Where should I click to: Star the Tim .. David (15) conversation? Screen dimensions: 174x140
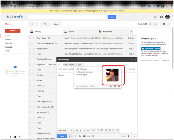(34, 38)
